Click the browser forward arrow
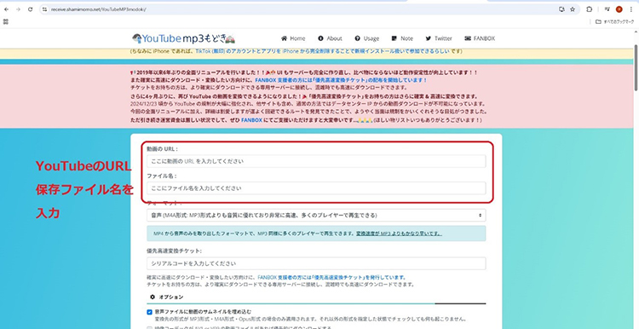 coord(18,9)
